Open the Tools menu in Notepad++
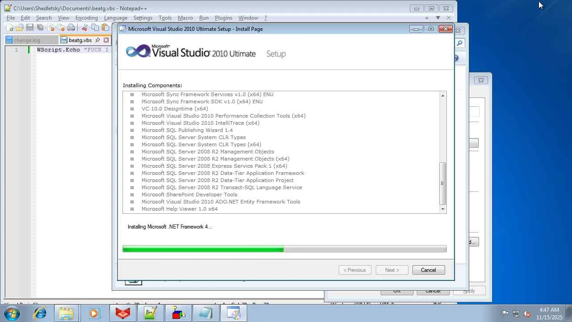572x322 pixels. 165,18
